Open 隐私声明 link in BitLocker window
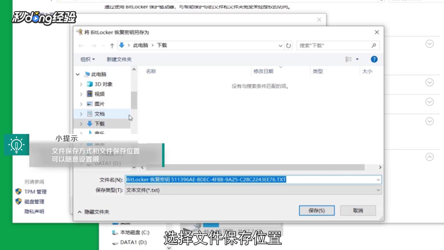 coord(34,211)
